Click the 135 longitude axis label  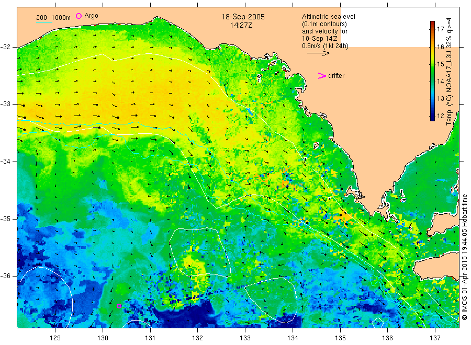pos(340,338)
